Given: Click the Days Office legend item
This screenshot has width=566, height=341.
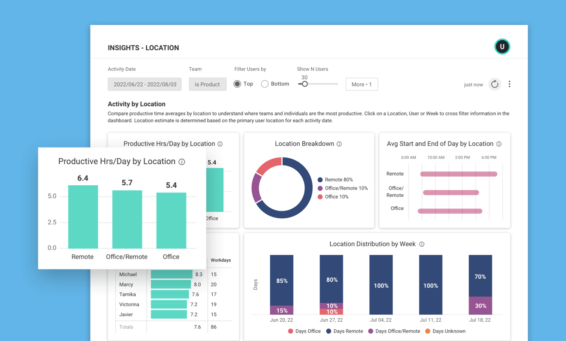Looking at the screenshot, I should [304, 331].
